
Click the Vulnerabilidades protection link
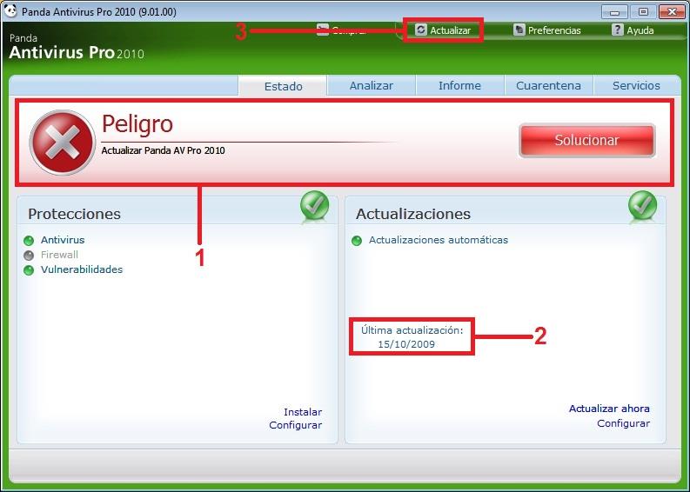click(x=82, y=269)
